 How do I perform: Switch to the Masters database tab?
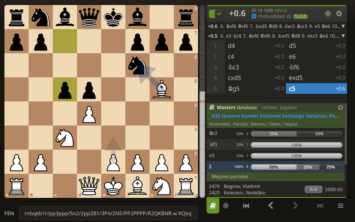tap(233, 107)
